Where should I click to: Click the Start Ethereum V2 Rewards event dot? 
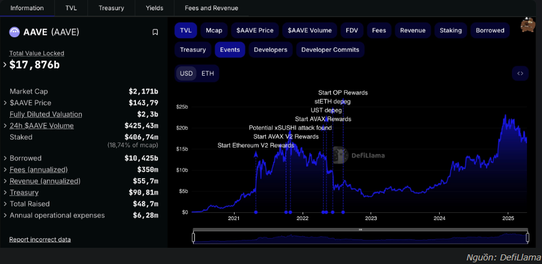click(256, 212)
